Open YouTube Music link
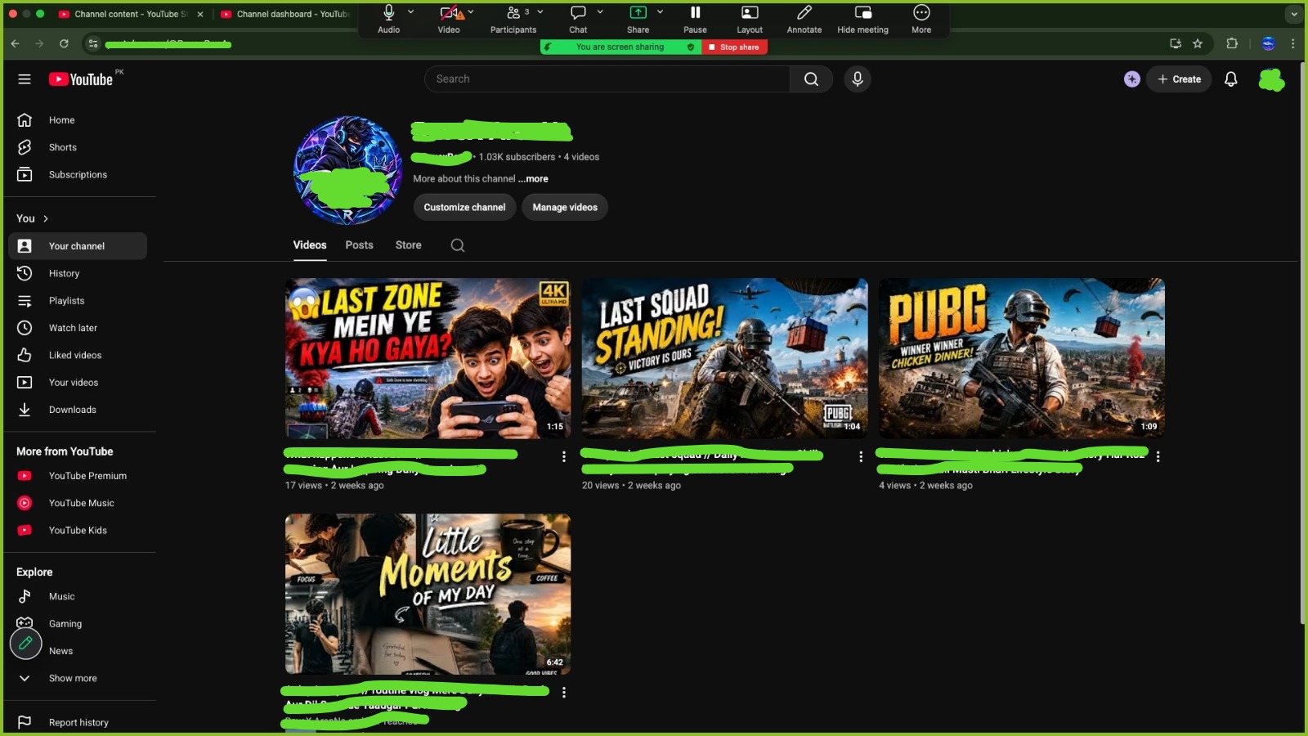Image resolution: width=1308 pixels, height=736 pixels. [x=78, y=503]
